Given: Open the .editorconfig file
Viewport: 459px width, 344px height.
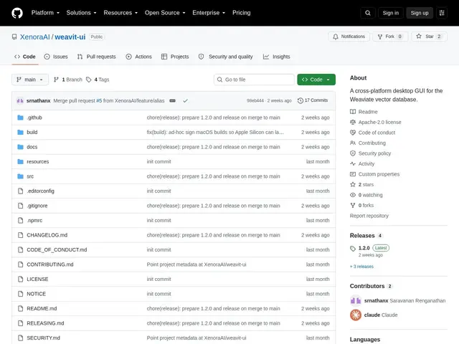Looking at the screenshot, I should click(x=40, y=191).
